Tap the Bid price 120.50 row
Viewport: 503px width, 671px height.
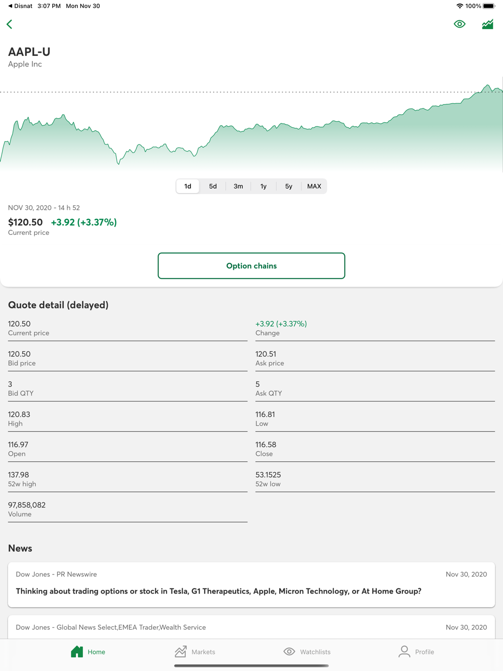[128, 358]
